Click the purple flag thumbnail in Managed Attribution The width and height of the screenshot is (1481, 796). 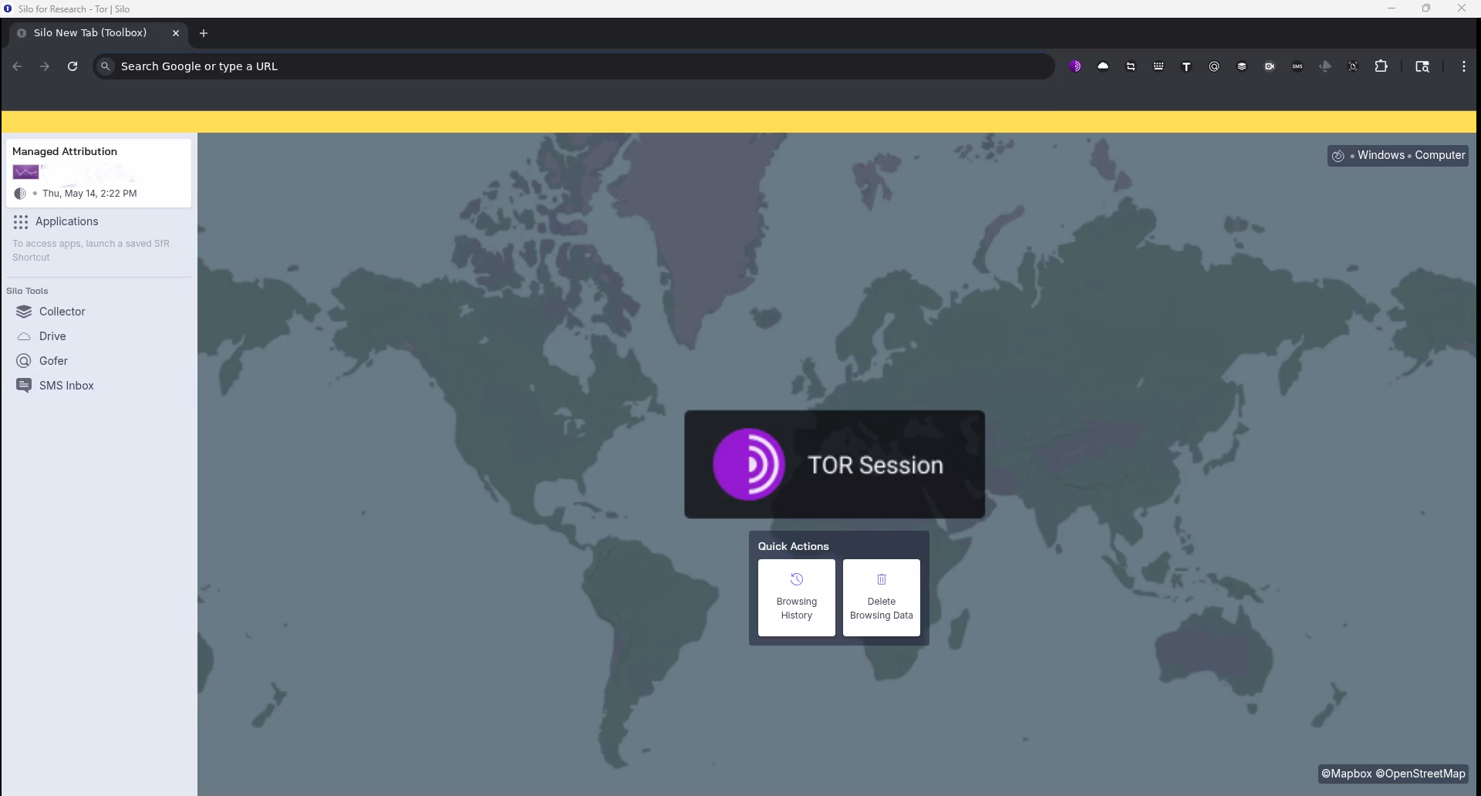[x=25, y=172]
